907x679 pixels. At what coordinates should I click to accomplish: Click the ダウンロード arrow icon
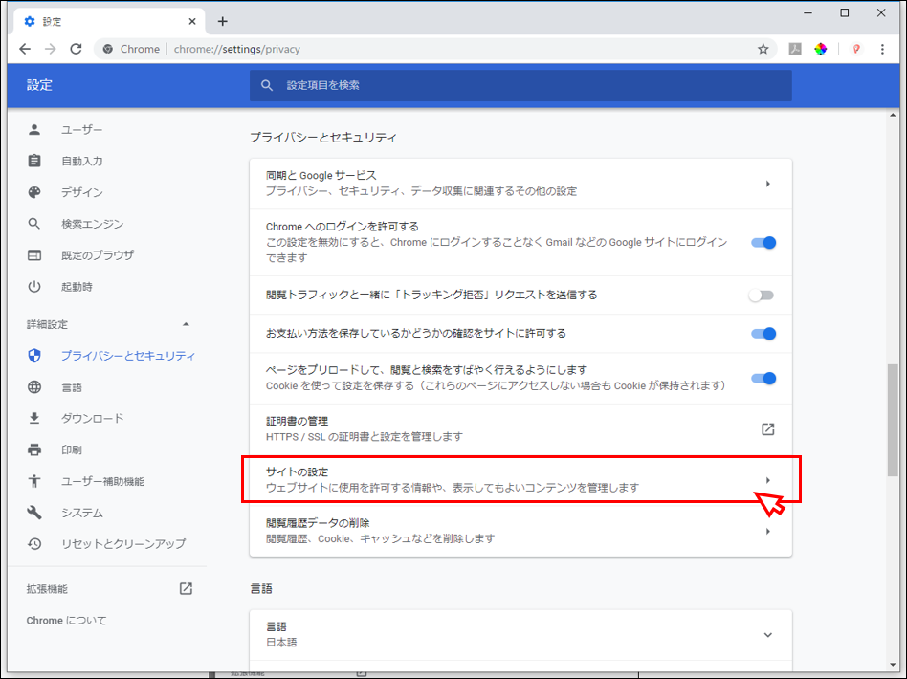coord(34,418)
